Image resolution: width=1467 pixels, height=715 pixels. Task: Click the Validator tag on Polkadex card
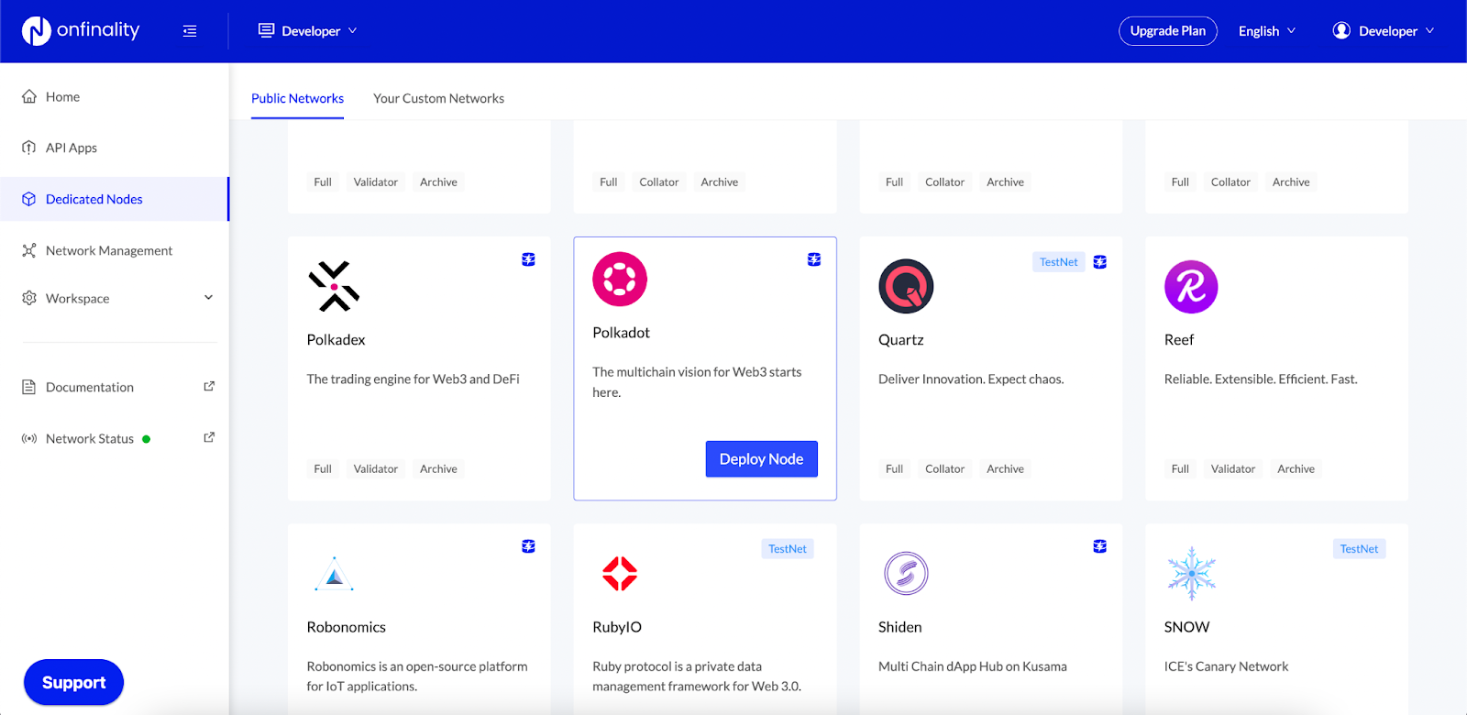[x=376, y=469]
